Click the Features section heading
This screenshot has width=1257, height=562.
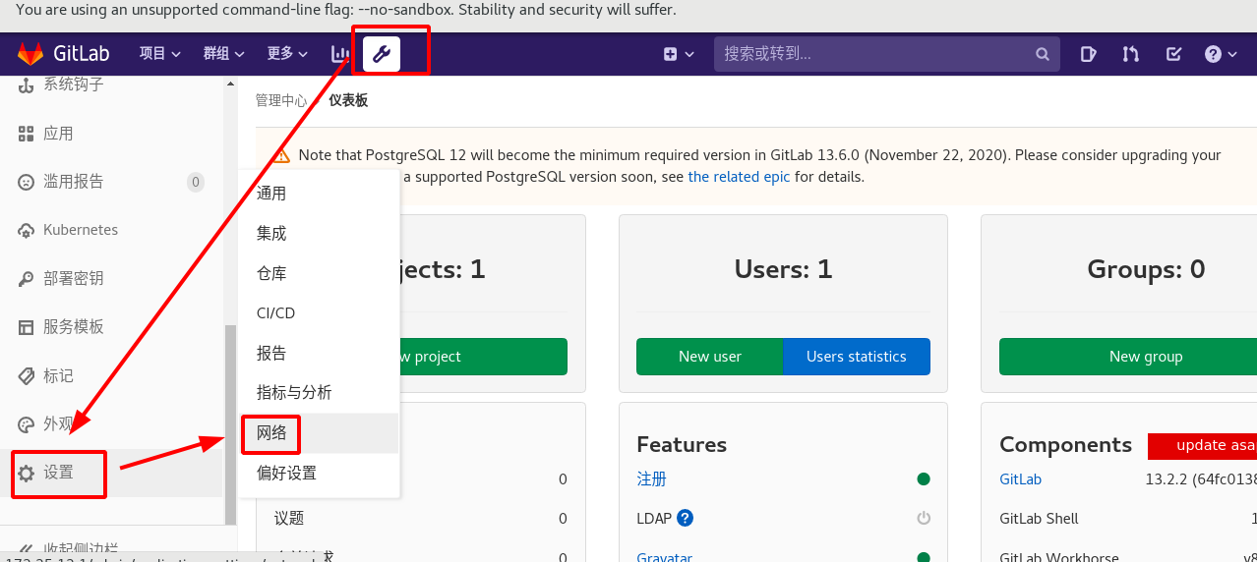point(682,445)
